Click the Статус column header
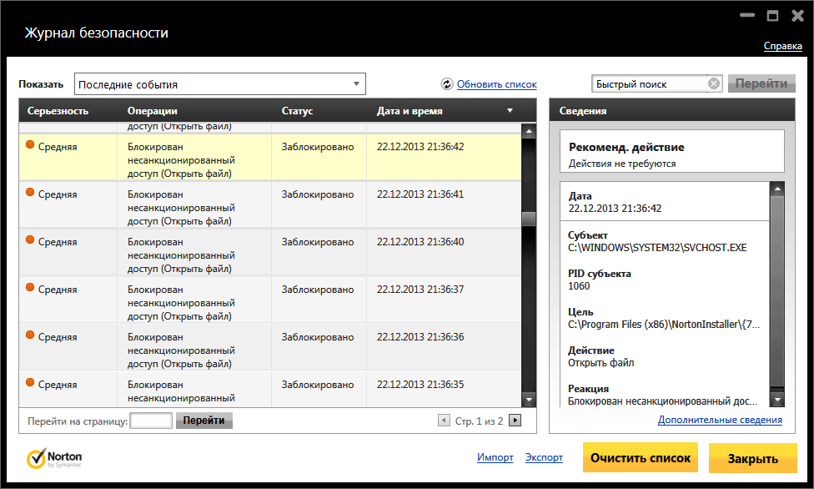The image size is (814, 489). (x=297, y=111)
